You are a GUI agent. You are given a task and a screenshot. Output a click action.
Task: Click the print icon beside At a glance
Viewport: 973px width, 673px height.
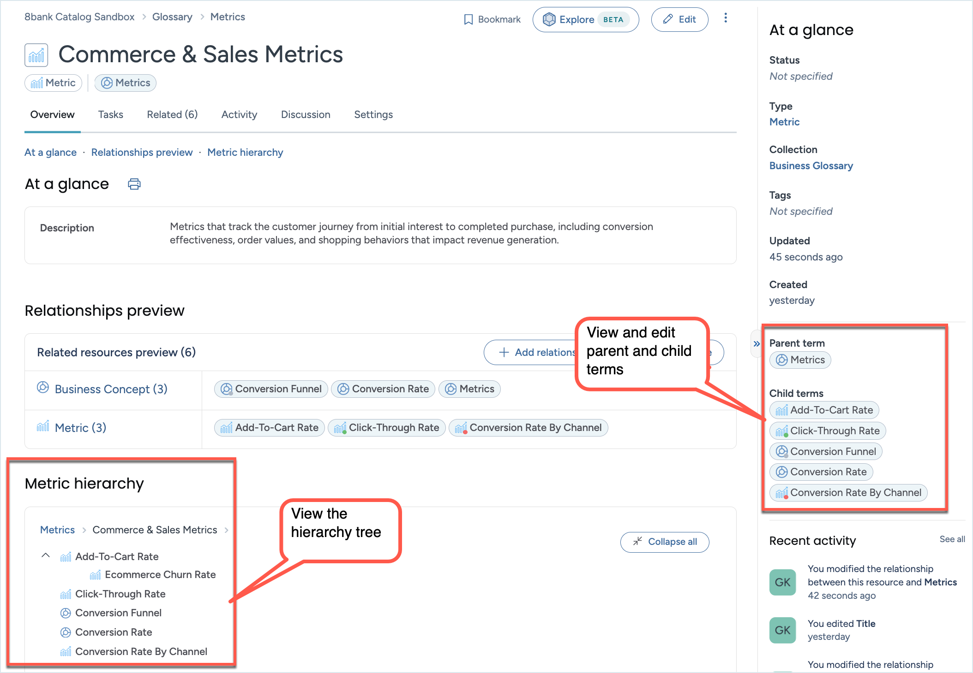click(134, 184)
